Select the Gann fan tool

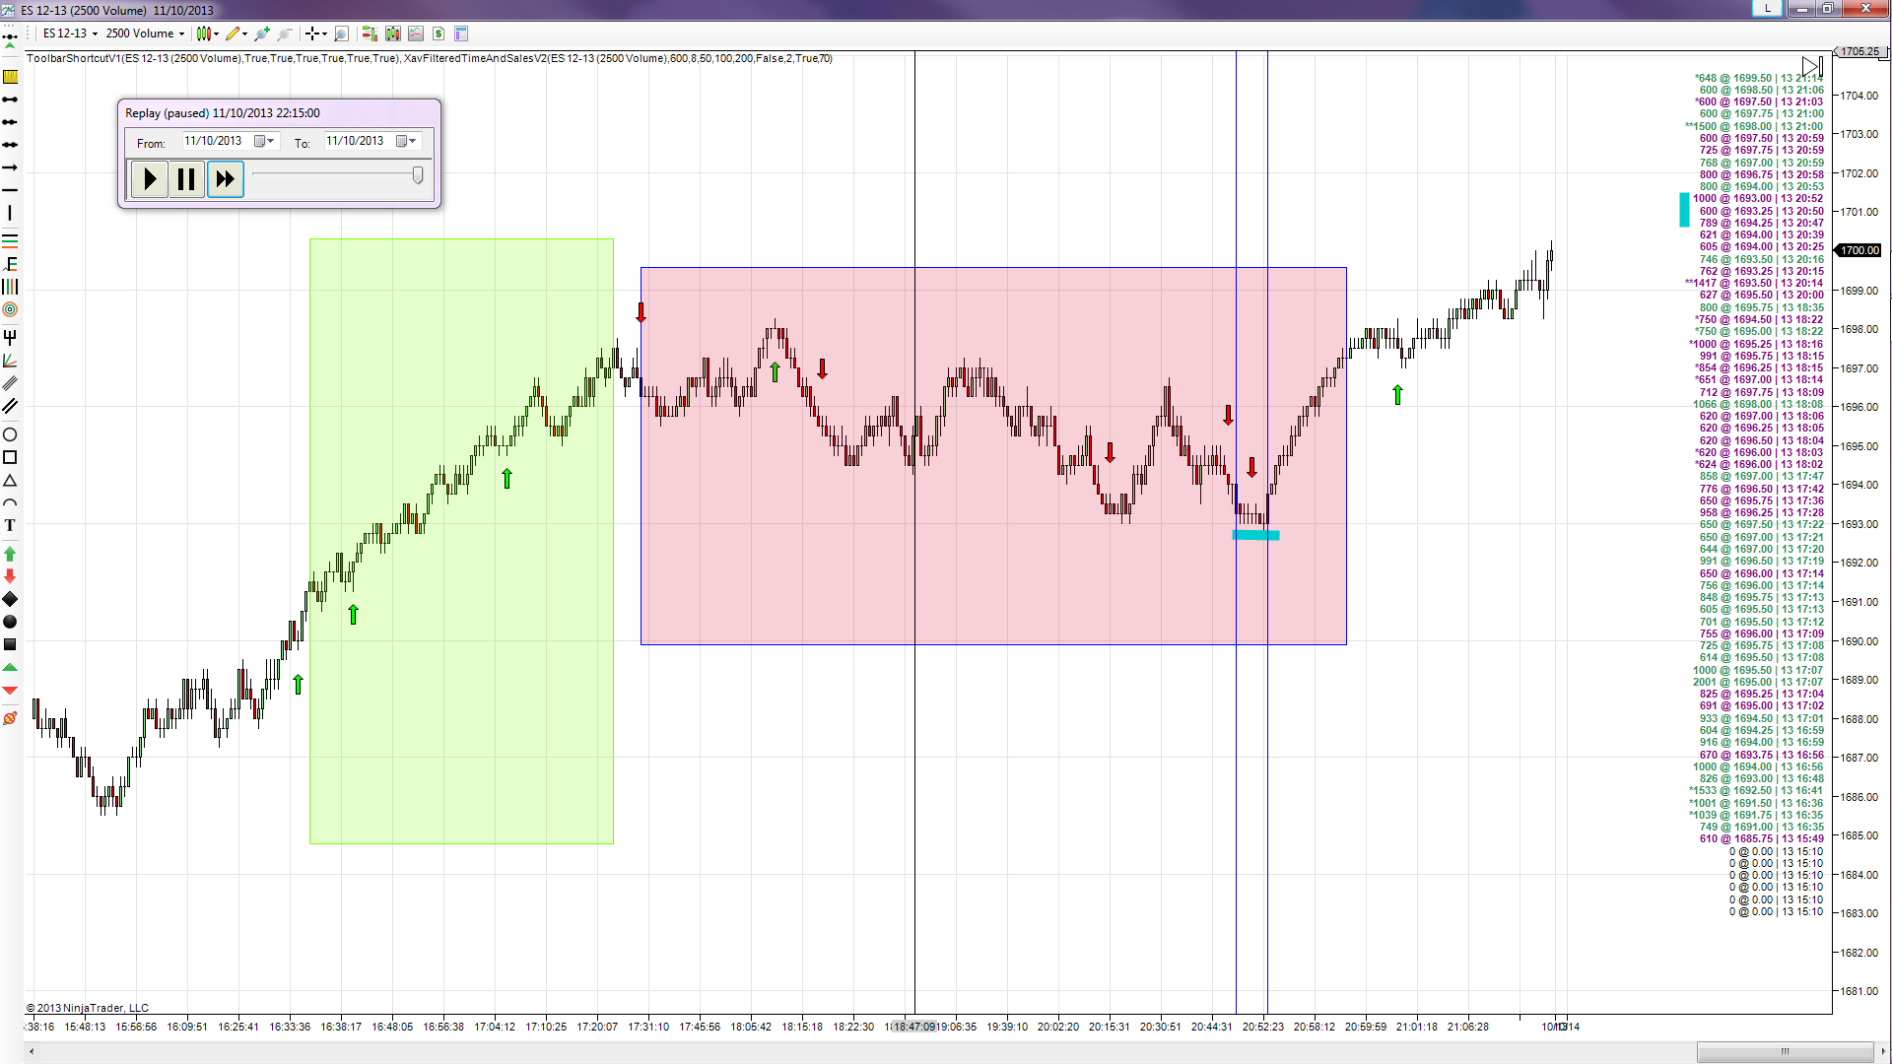pos(10,361)
